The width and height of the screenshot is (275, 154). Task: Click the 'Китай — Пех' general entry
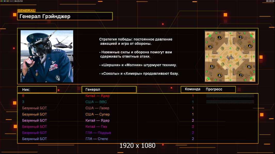click(96, 127)
